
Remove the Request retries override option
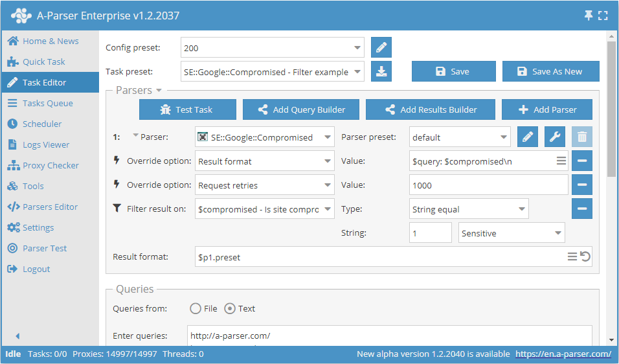click(x=581, y=185)
